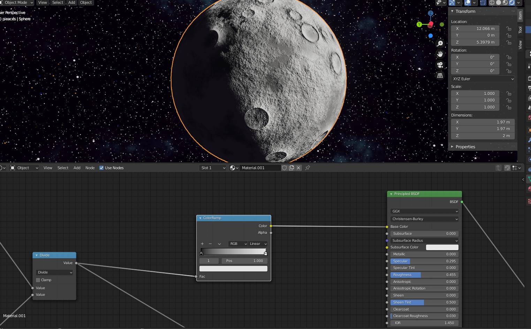Image resolution: width=531 pixels, height=329 pixels.
Task: Open the gizmo options dropdown arrow
Action: click(x=458, y=2)
